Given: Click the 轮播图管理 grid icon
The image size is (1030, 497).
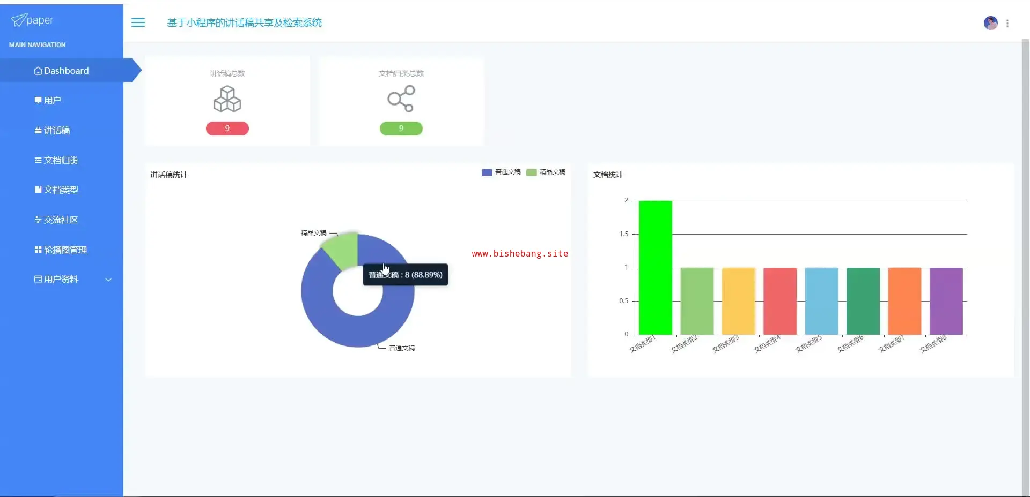Looking at the screenshot, I should pyautogui.click(x=38, y=250).
